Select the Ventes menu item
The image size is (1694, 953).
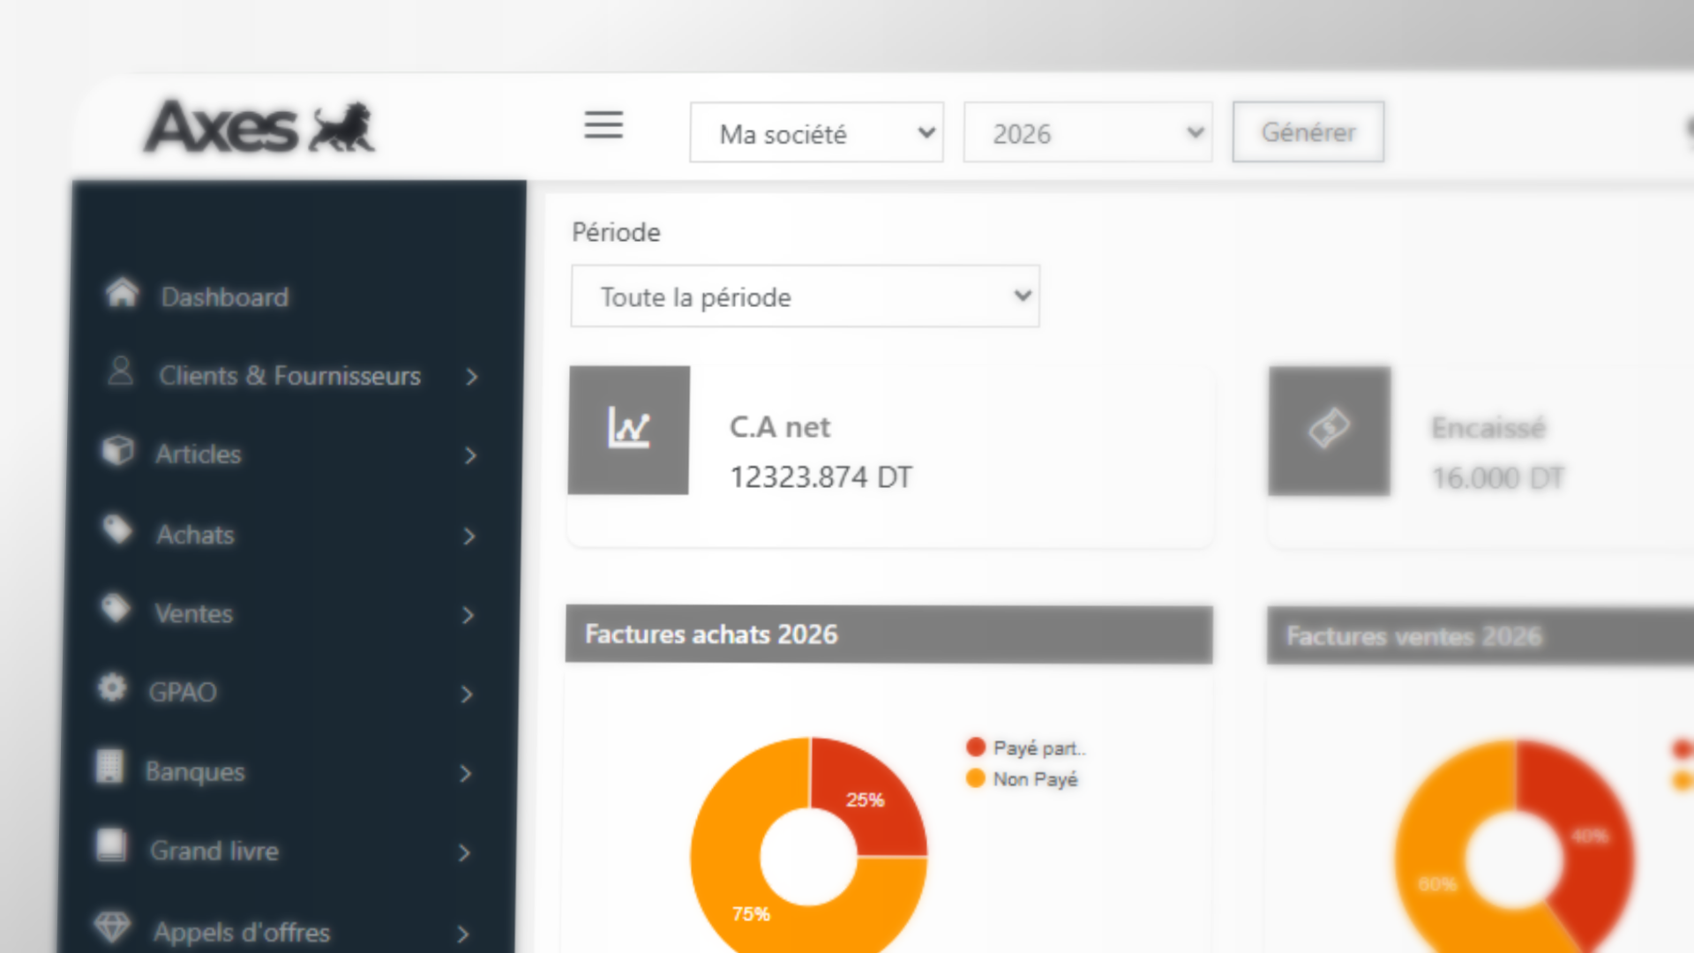[x=193, y=613]
